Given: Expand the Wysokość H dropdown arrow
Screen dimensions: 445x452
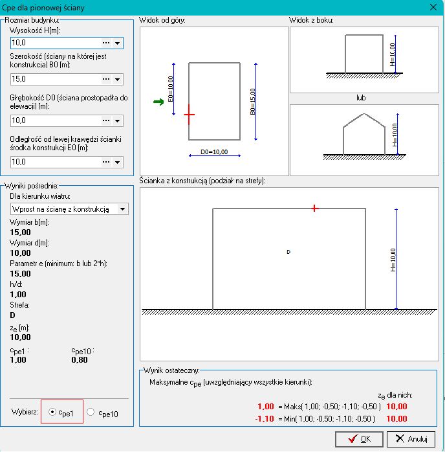Looking at the screenshot, I should (118, 43).
